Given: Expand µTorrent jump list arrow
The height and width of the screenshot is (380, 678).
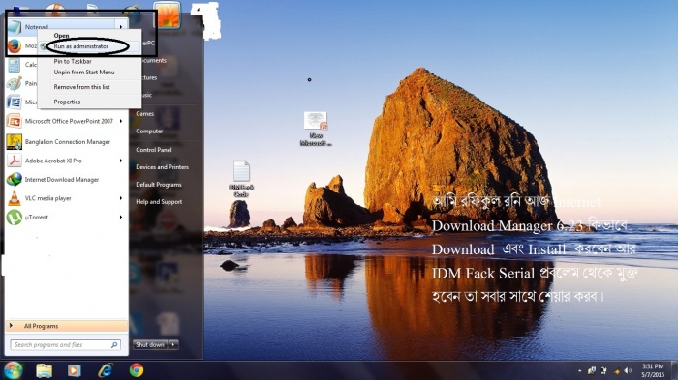Looking at the screenshot, I should (x=121, y=218).
